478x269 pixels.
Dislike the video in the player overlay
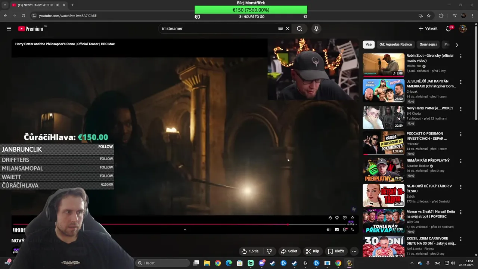[x=337, y=218]
